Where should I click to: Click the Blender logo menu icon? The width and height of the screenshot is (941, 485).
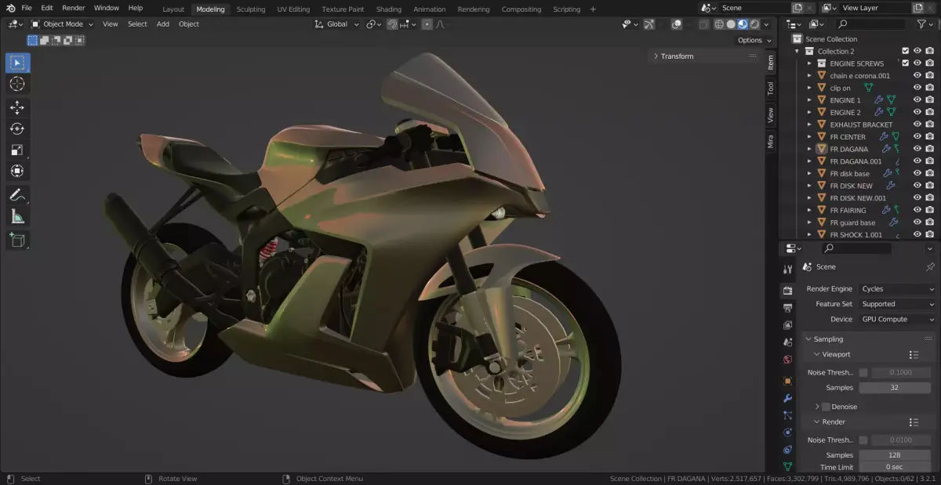[x=9, y=8]
